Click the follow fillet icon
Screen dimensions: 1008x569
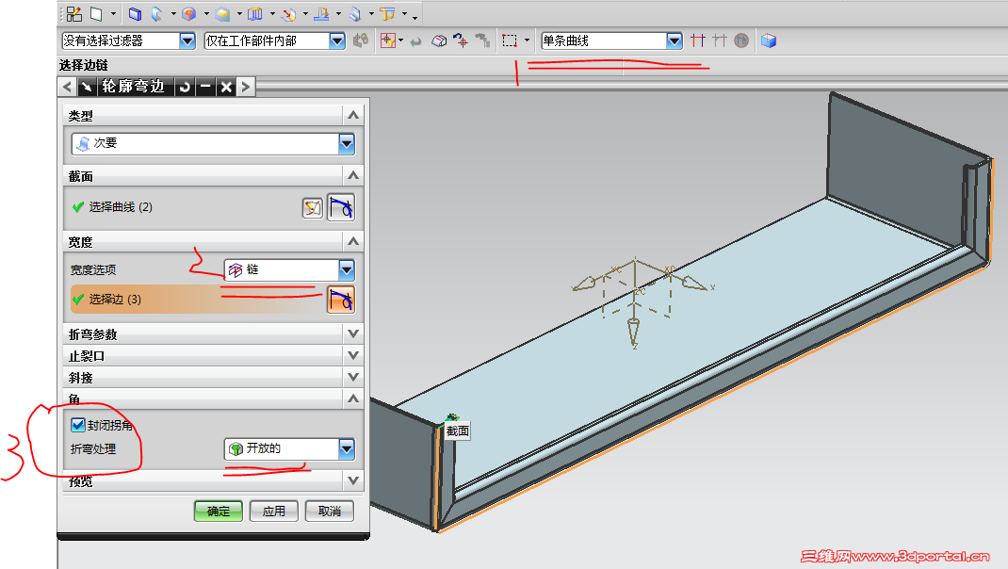pyautogui.click(x=720, y=41)
